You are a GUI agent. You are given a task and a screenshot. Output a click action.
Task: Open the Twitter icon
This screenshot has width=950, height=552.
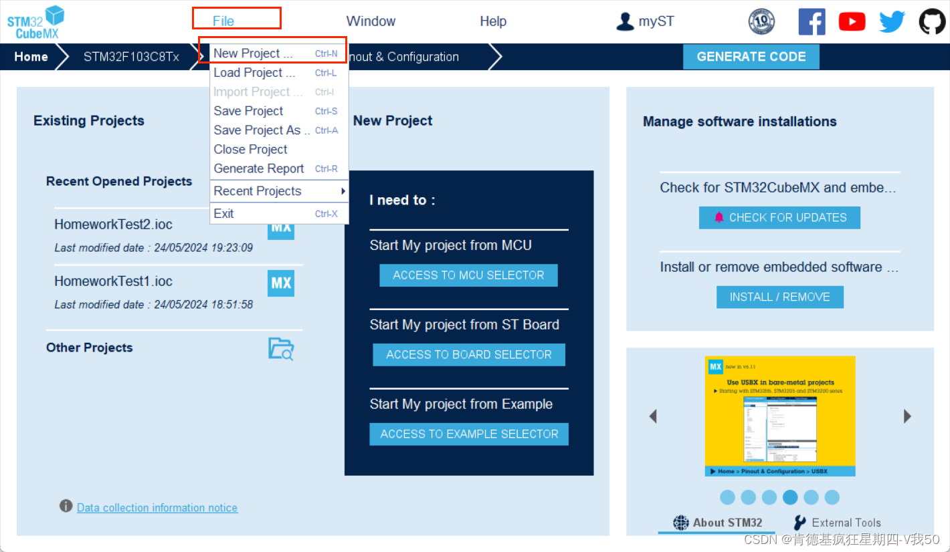[892, 21]
